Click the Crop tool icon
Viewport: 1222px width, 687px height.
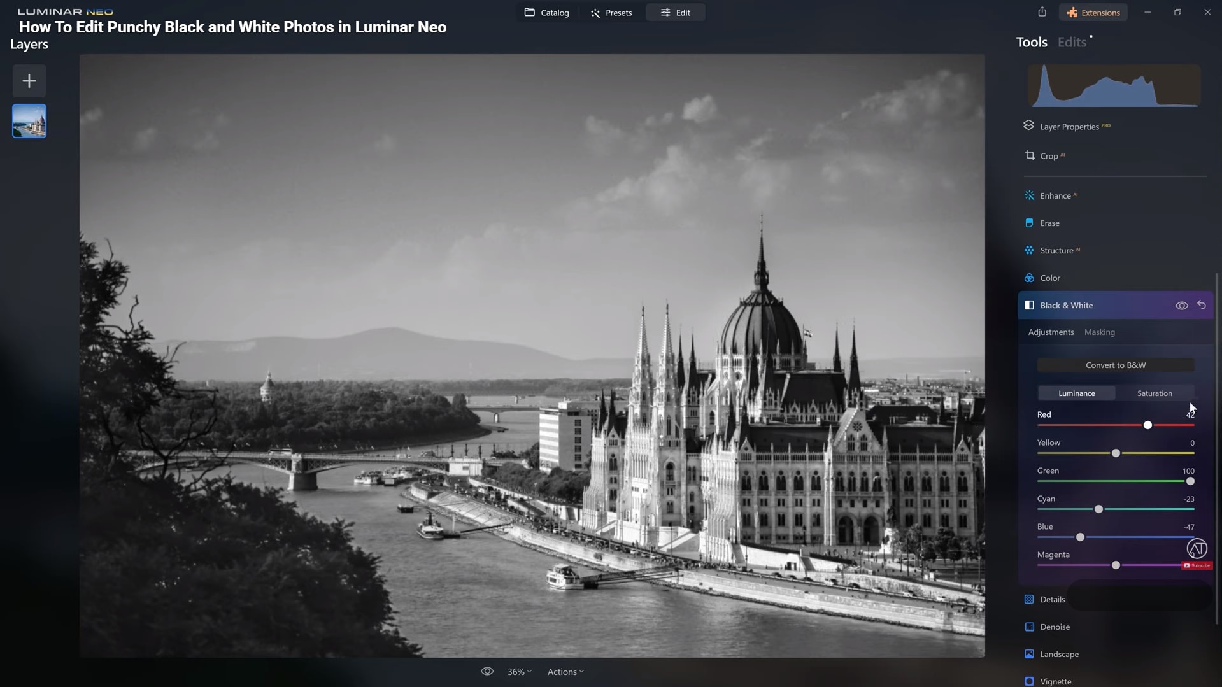pyautogui.click(x=1029, y=155)
